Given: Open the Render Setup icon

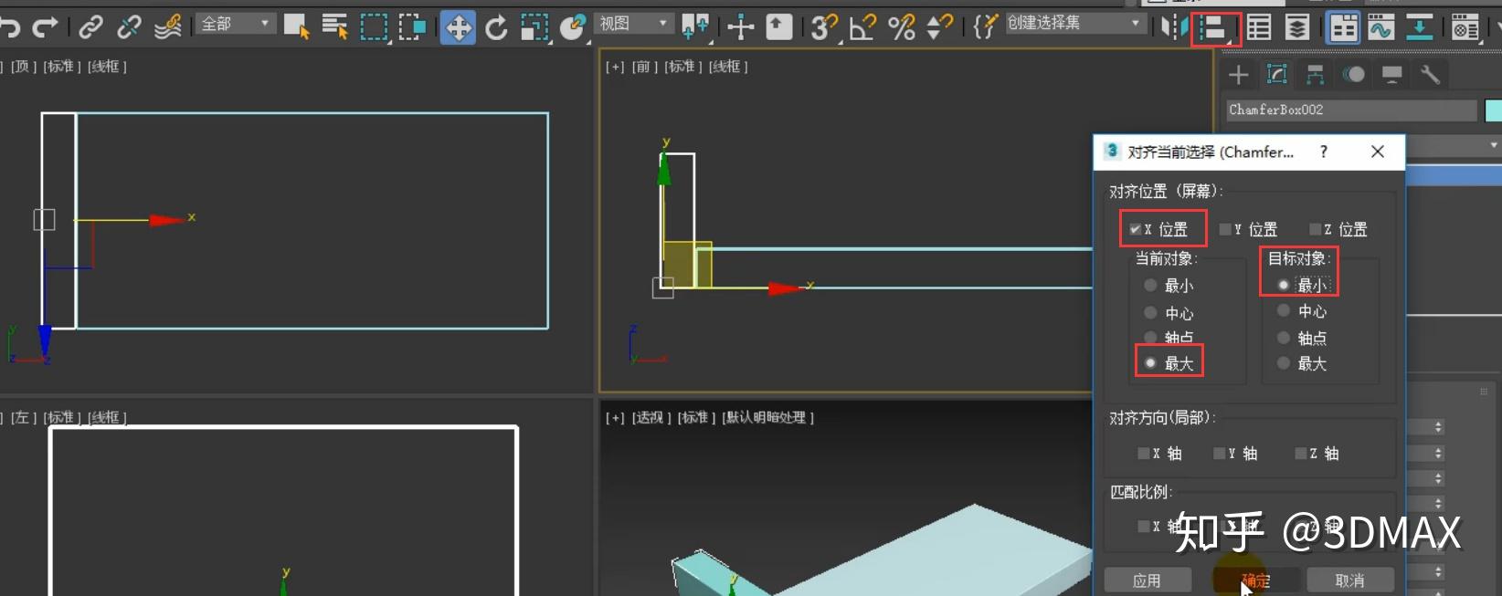Looking at the screenshot, I should (1465, 27).
